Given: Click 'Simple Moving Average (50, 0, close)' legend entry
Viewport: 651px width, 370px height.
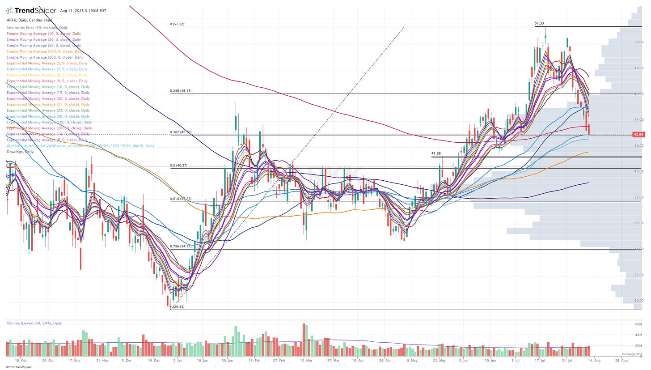Looking at the screenshot, I should coord(44,45).
